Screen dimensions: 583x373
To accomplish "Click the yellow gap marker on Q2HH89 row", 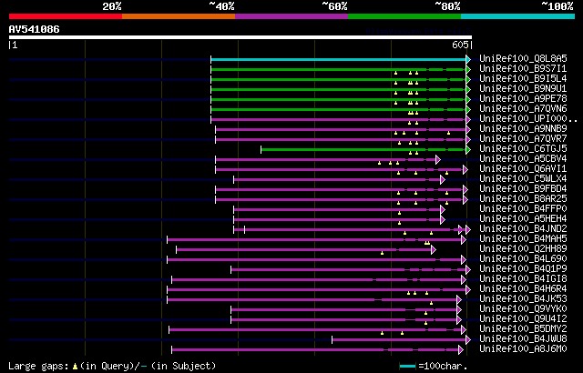I will point(382,253).
